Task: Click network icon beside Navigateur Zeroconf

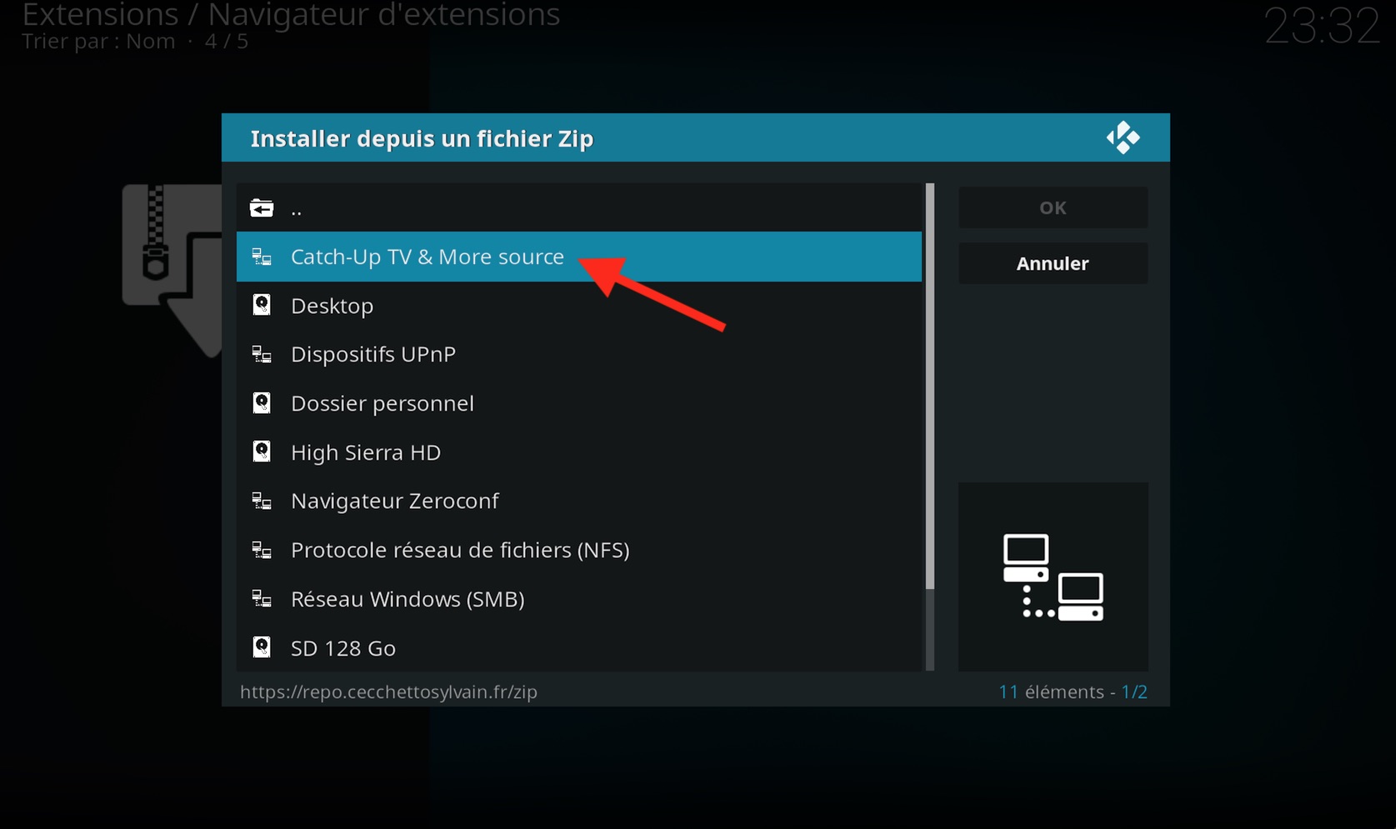Action: (262, 501)
